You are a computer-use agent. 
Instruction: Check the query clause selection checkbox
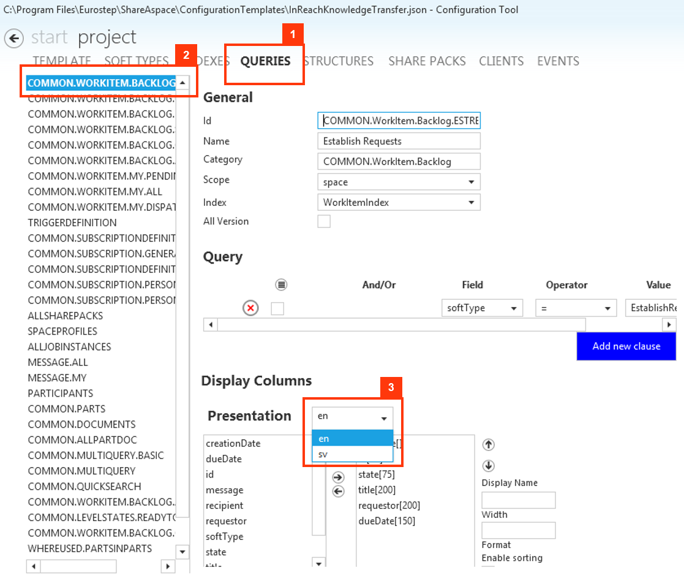pos(277,308)
